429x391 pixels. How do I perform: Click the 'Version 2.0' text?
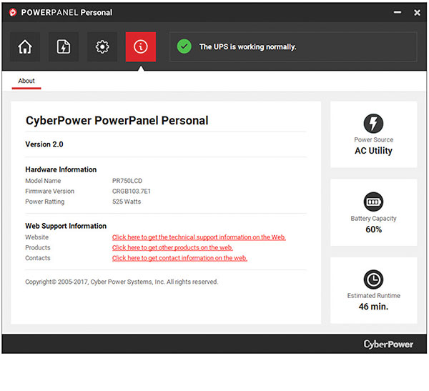[44, 144]
